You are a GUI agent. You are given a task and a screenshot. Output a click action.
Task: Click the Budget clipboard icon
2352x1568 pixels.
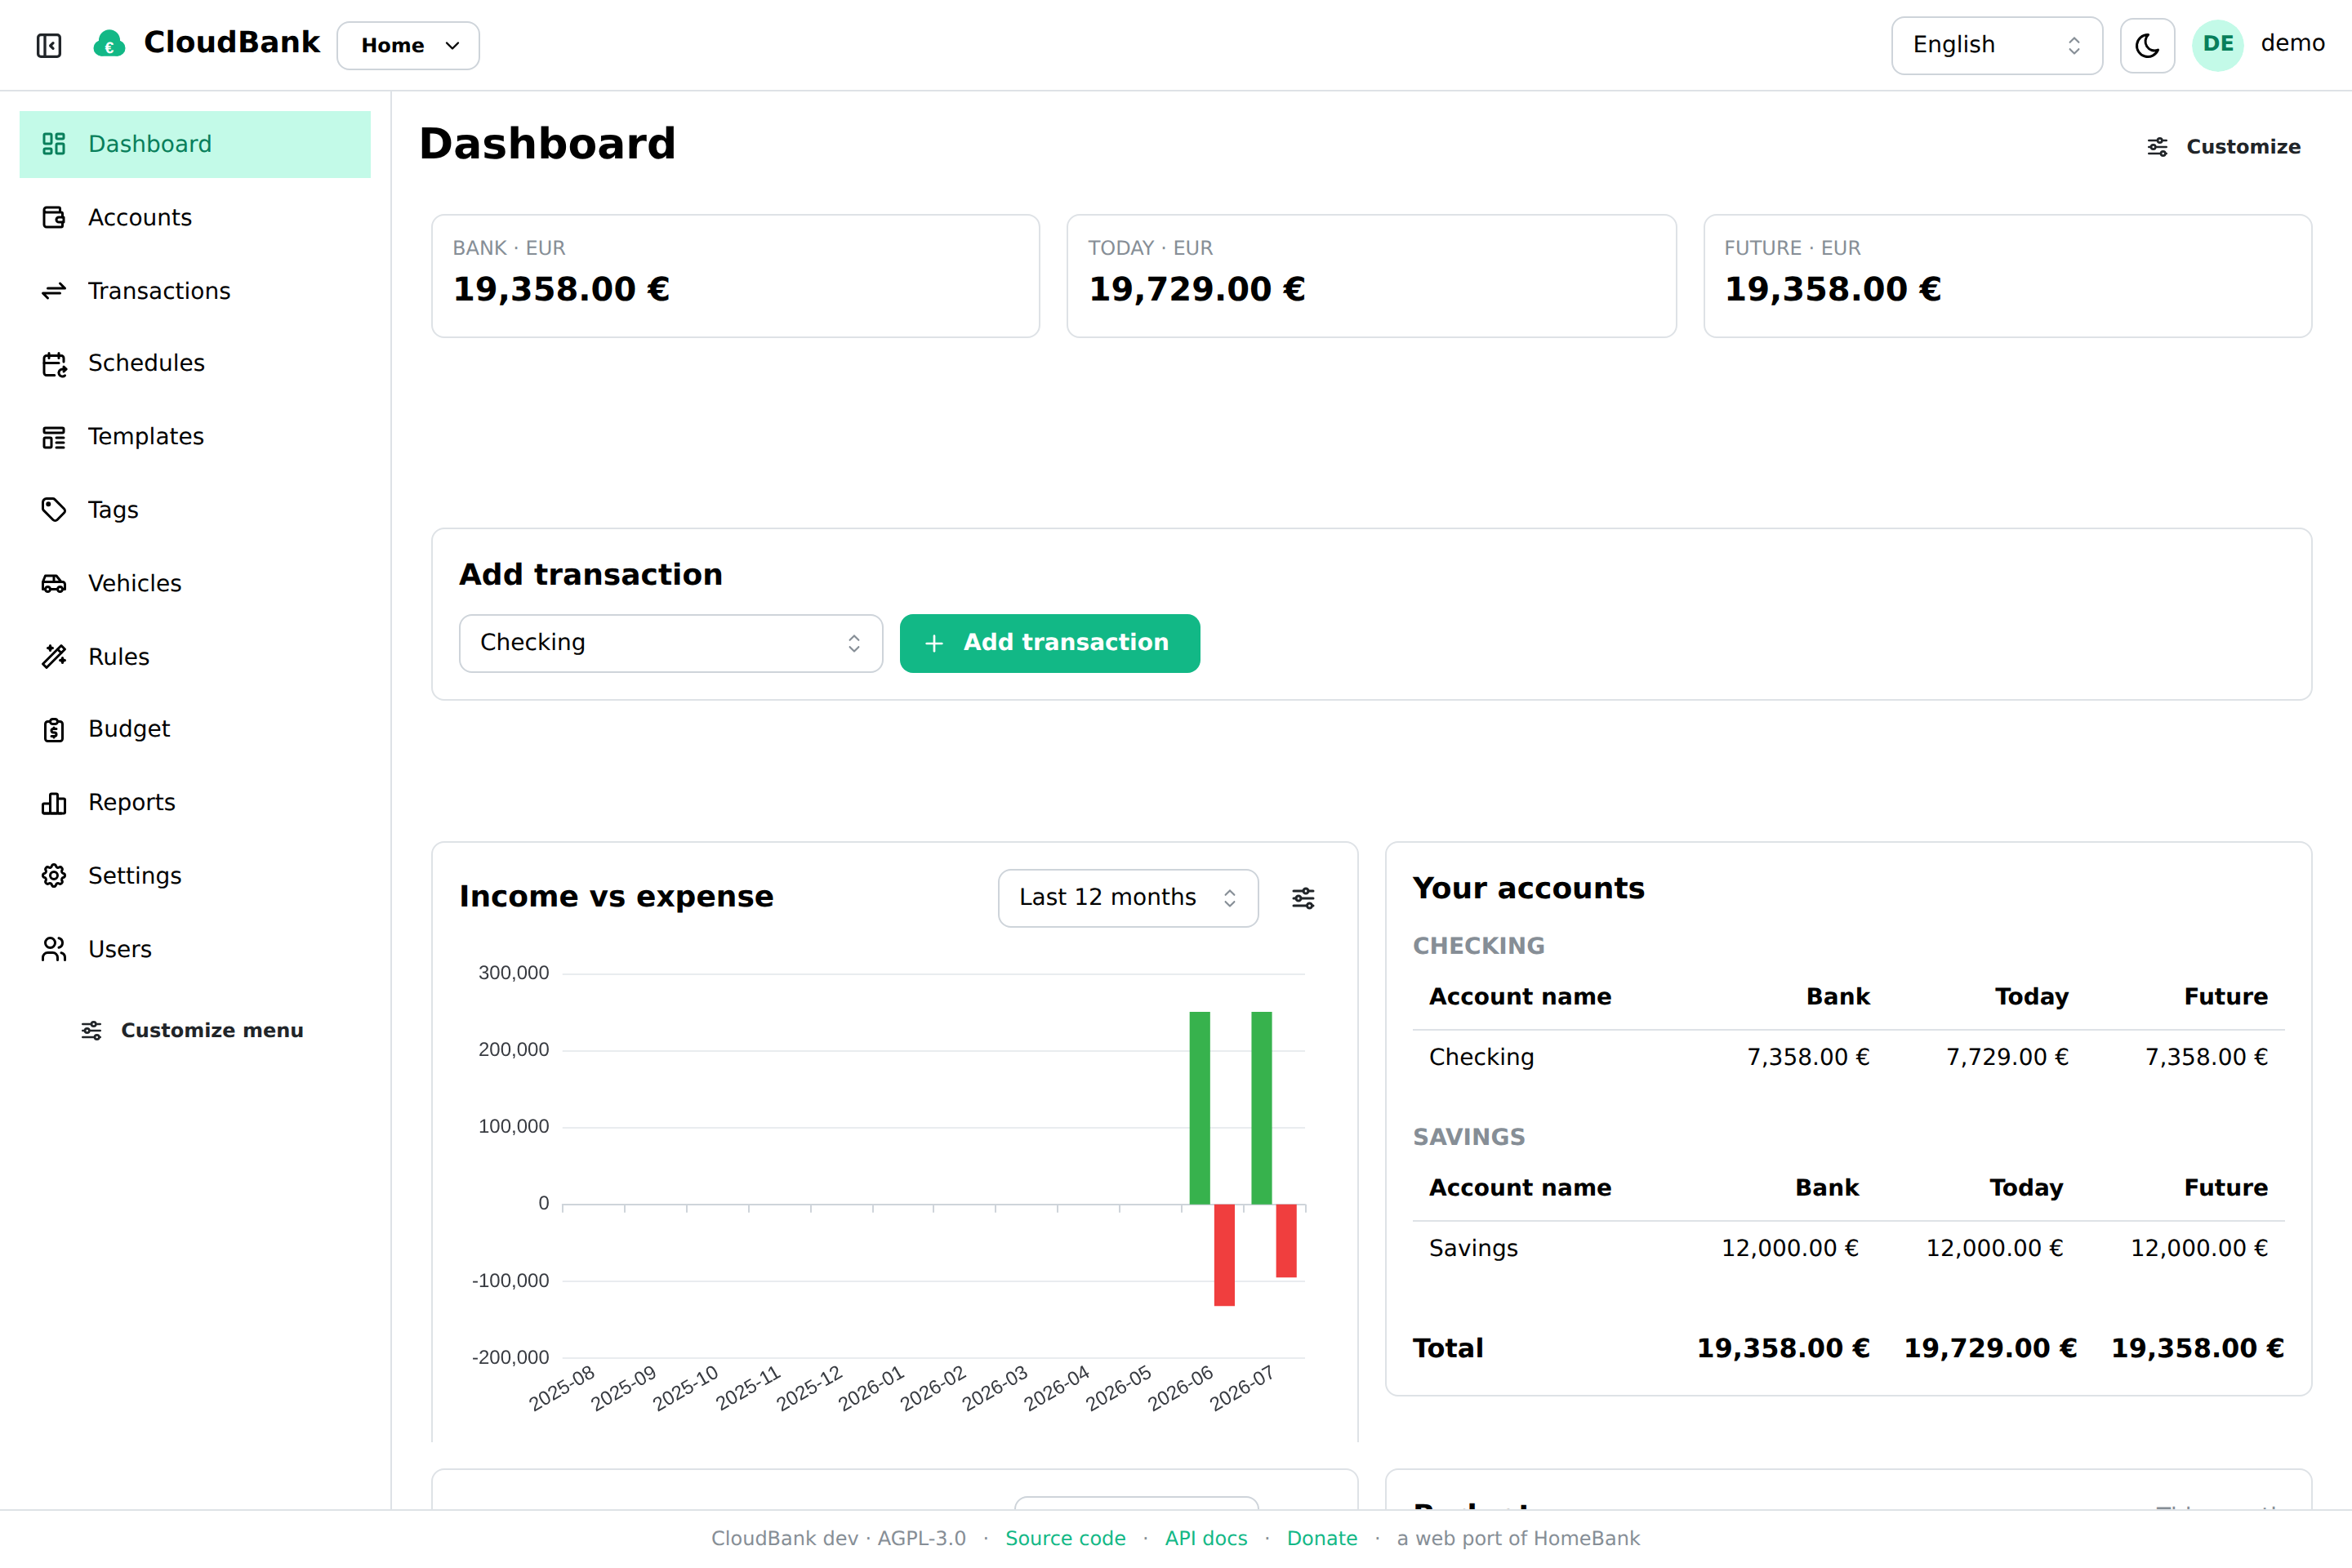tap(54, 730)
